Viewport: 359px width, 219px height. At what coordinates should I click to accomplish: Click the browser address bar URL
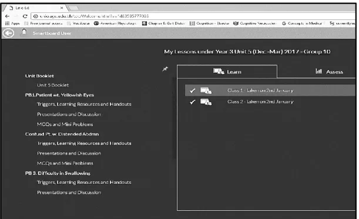click(95, 16)
